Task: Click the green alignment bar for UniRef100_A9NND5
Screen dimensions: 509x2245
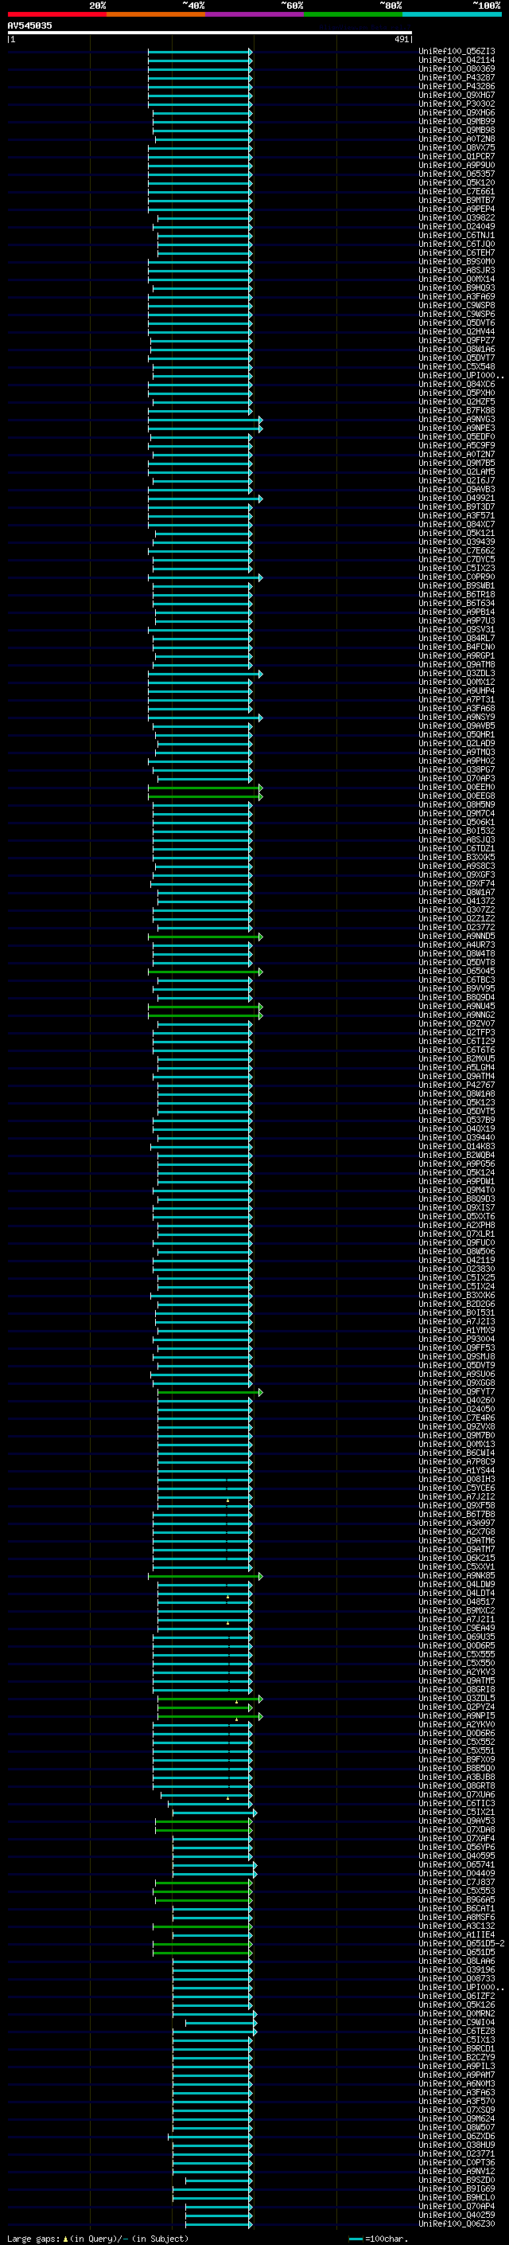Action: point(205,936)
